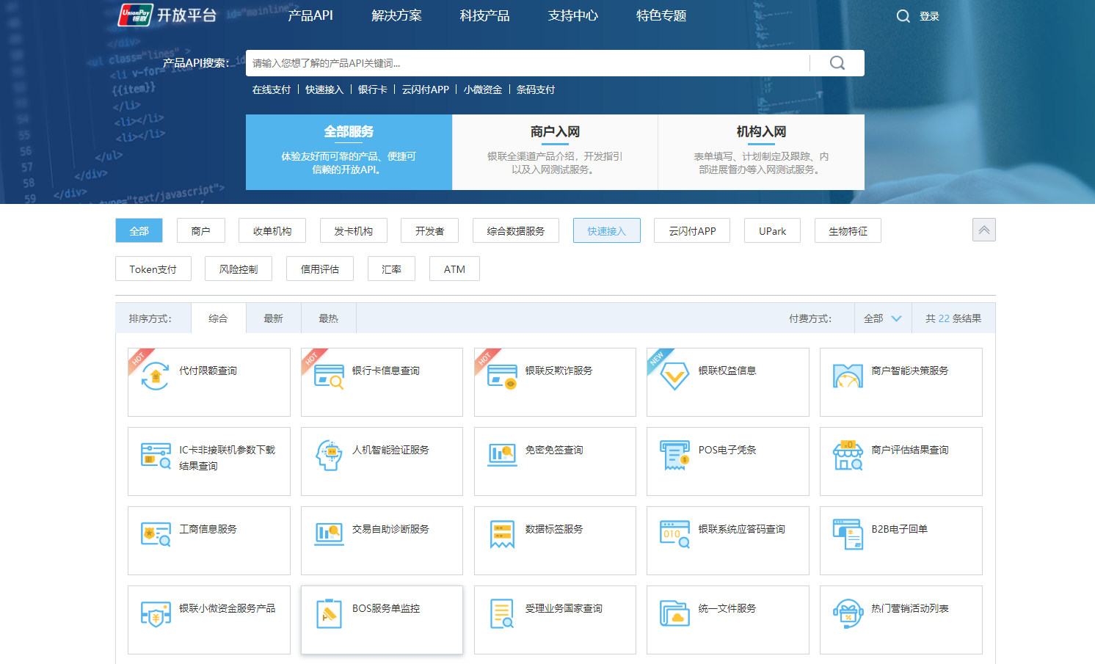The width and height of the screenshot is (1095, 664).
Task: Select the 商户 category filter
Action: [201, 230]
